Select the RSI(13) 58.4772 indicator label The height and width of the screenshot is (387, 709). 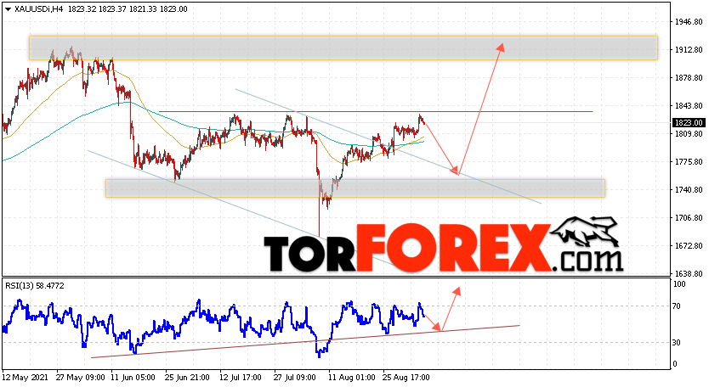tap(35, 286)
